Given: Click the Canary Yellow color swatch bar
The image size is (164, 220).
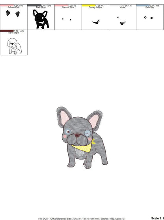Looking at the screenshot, I should click(89, 6).
